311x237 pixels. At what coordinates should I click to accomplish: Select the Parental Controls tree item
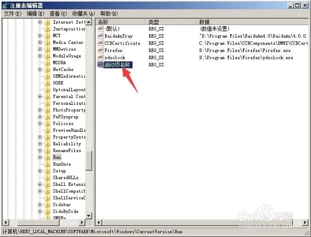pos(69,96)
